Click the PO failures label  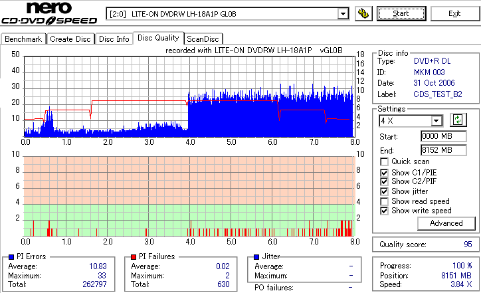(x=274, y=288)
